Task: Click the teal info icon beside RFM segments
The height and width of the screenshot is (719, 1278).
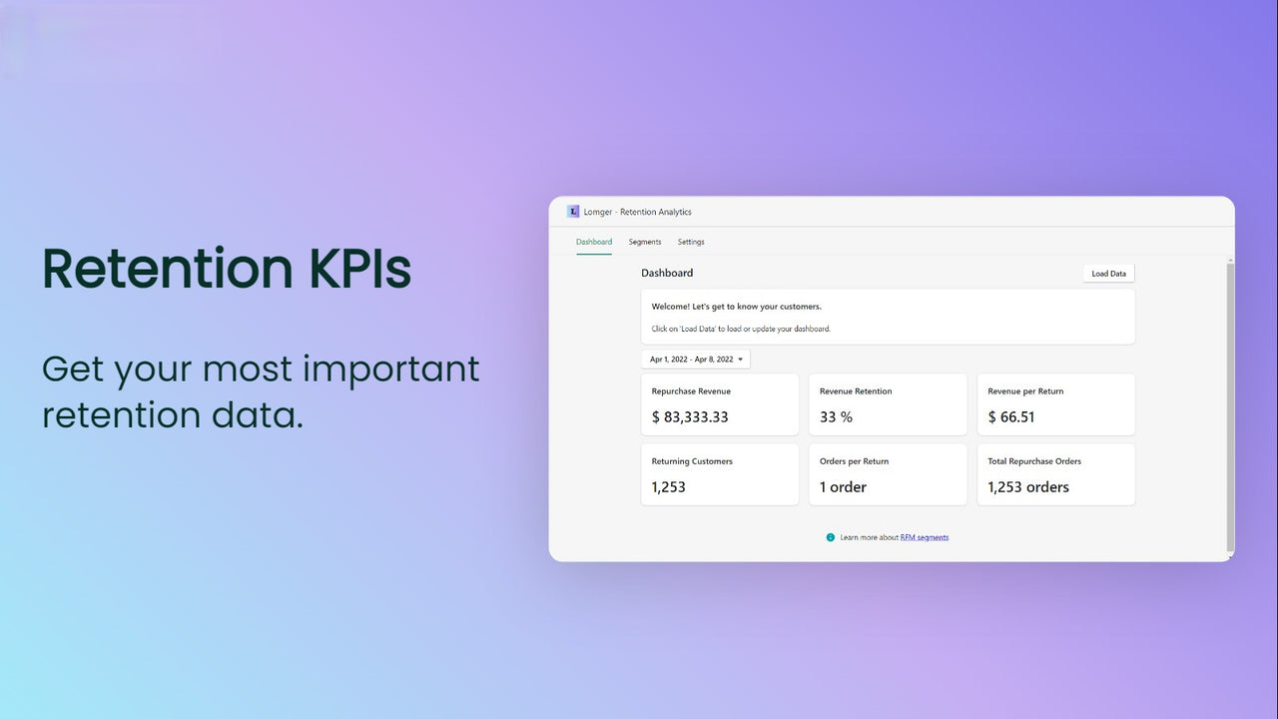Action: tap(831, 536)
